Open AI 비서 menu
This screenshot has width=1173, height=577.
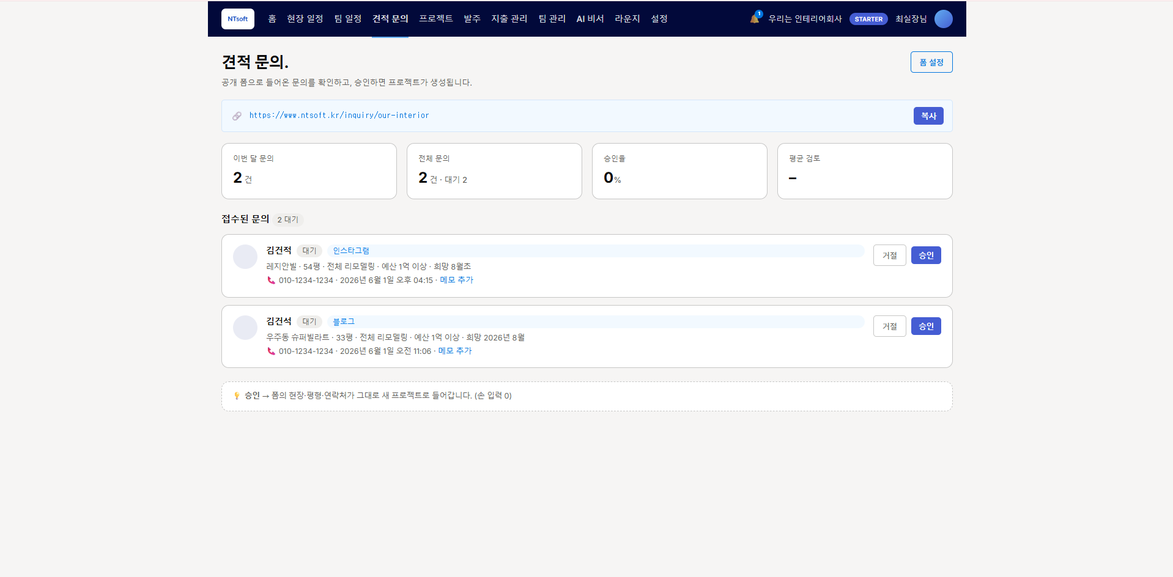point(590,19)
